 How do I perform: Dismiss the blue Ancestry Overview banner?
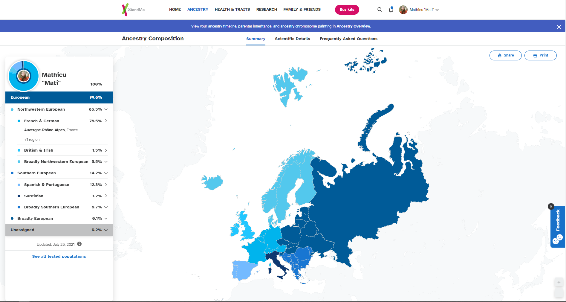pos(559,27)
